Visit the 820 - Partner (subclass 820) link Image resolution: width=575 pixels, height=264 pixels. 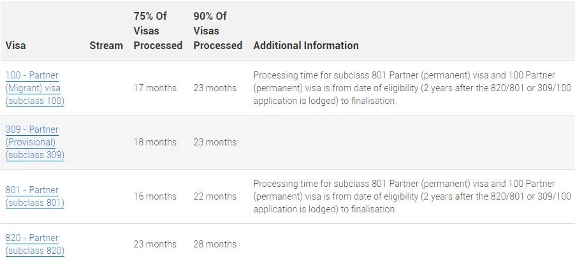pyautogui.click(x=35, y=244)
